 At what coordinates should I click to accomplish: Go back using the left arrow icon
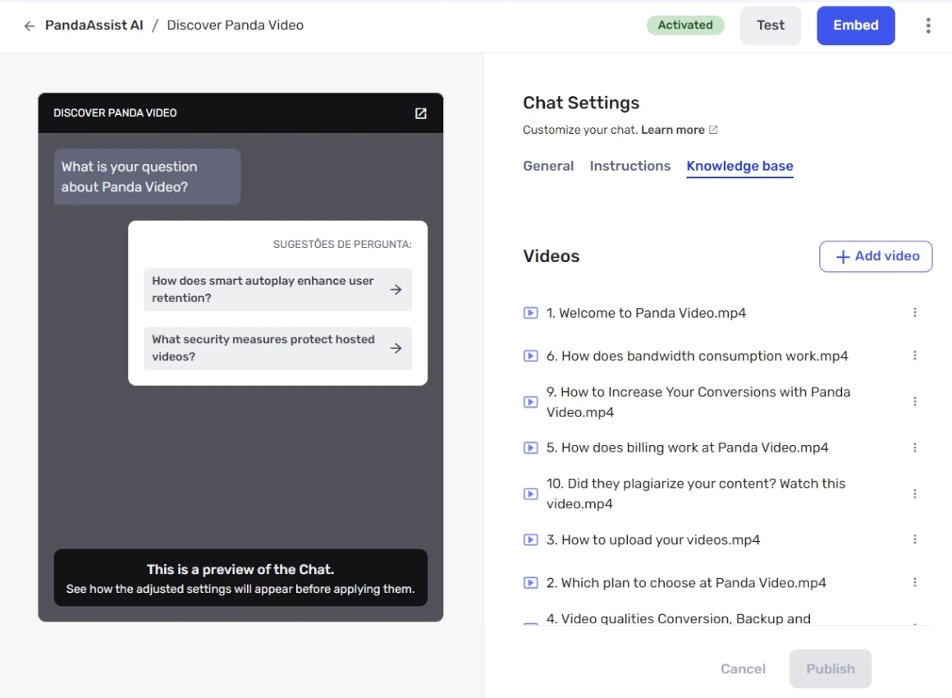(x=30, y=25)
